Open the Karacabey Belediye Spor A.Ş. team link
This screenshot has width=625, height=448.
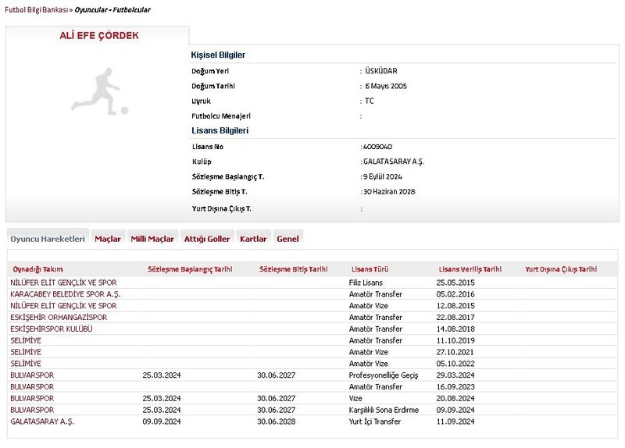(x=66, y=294)
